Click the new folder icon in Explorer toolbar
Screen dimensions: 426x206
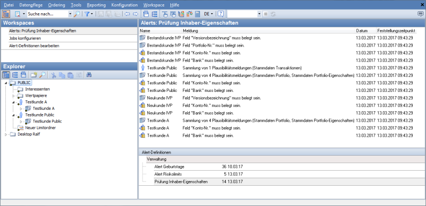[34, 74]
